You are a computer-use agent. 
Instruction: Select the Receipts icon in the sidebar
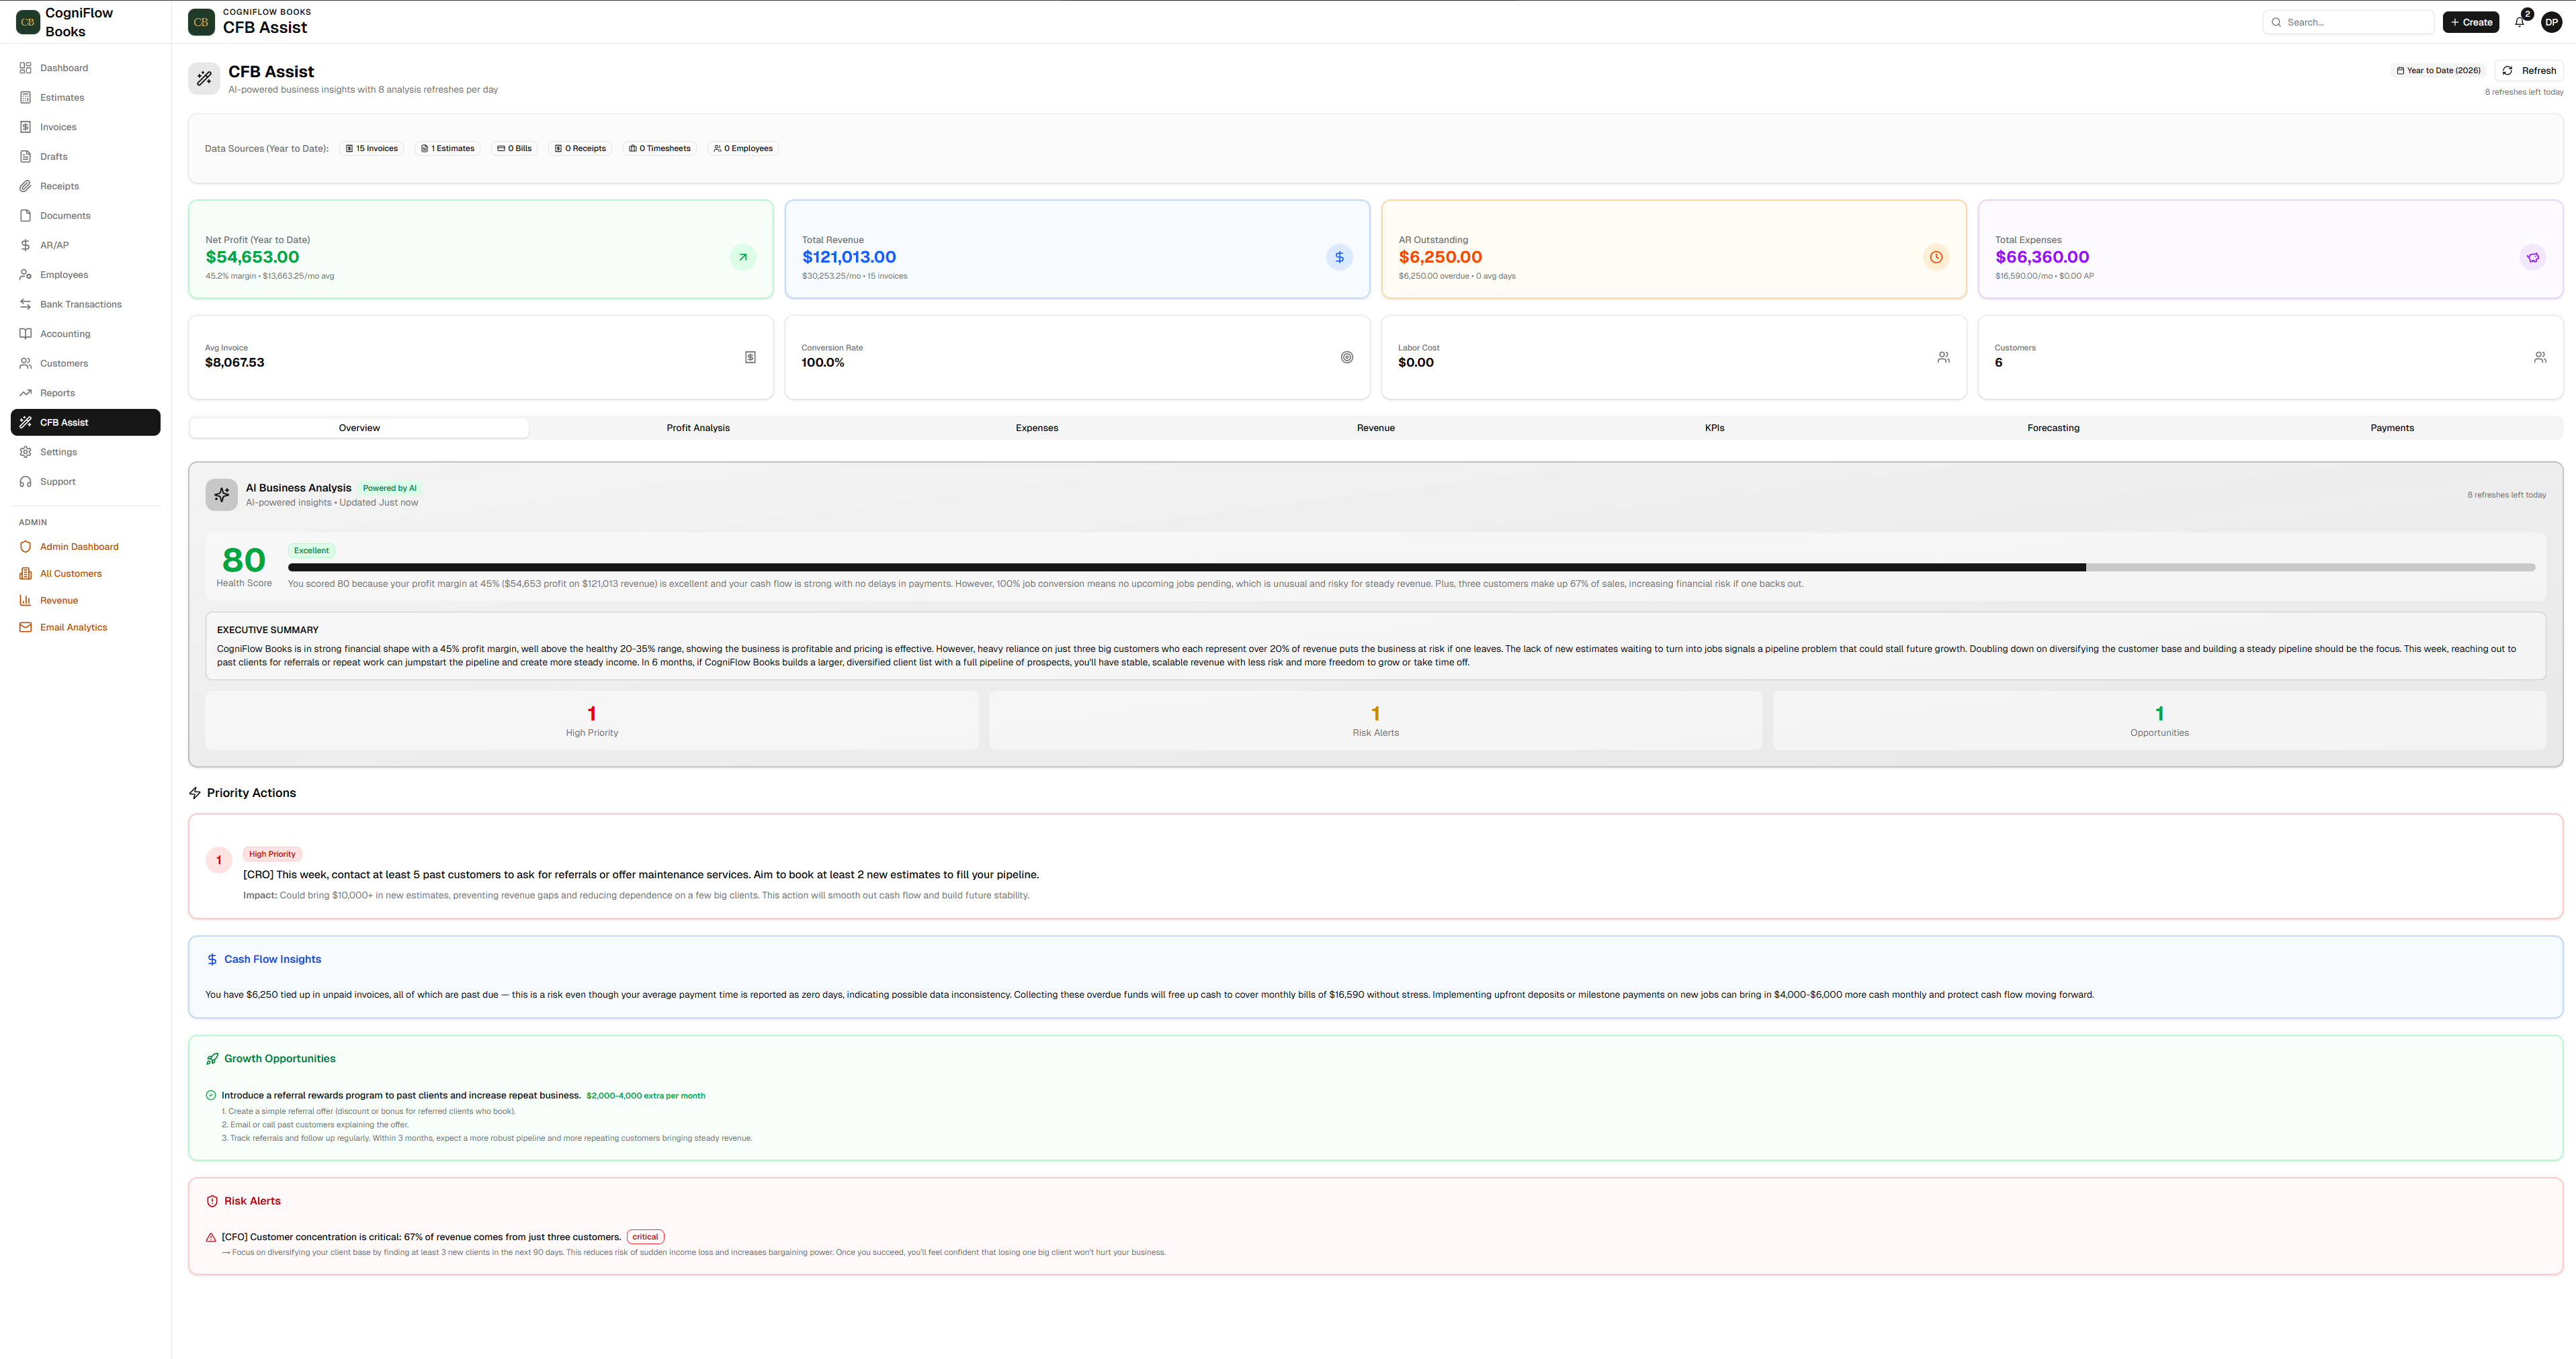click(26, 186)
